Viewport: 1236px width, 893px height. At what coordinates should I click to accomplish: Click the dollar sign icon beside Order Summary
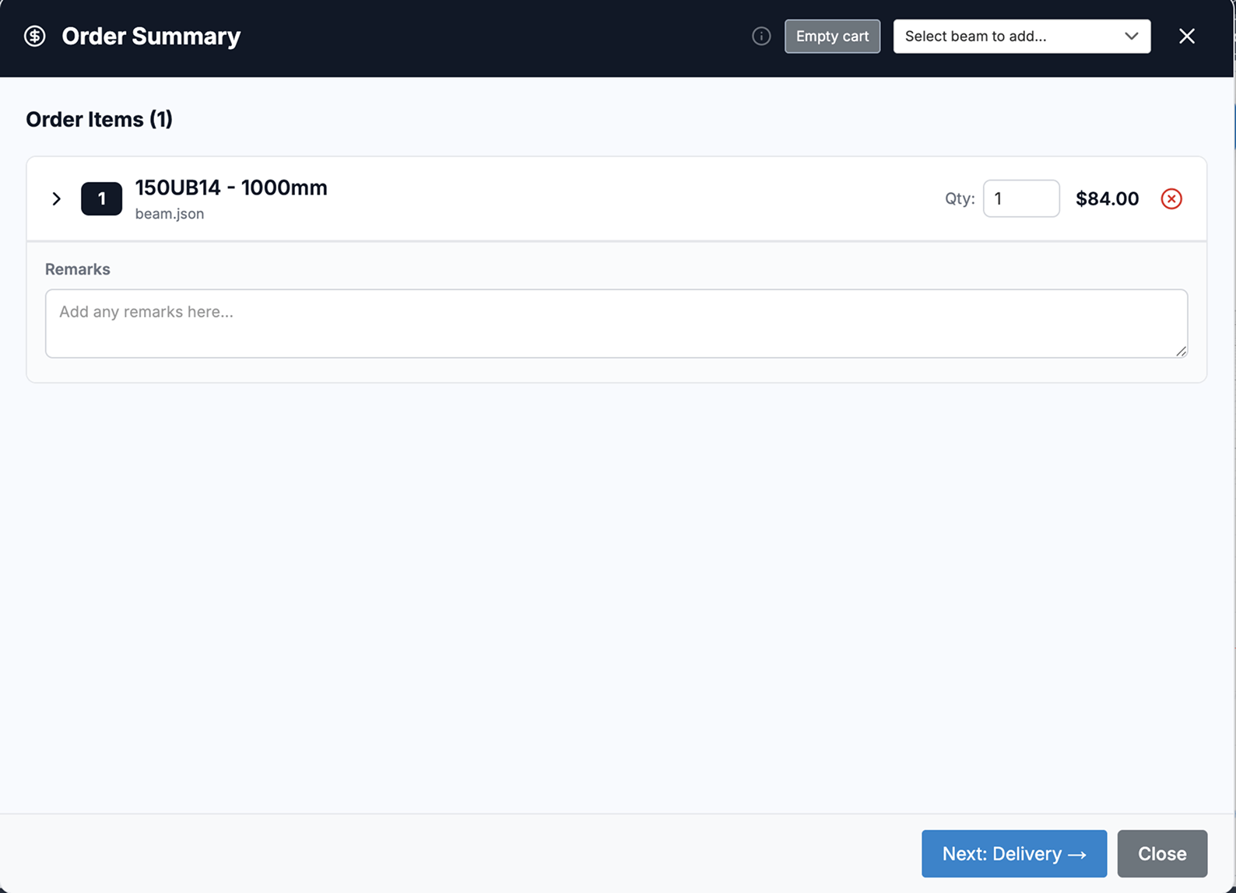(x=34, y=37)
